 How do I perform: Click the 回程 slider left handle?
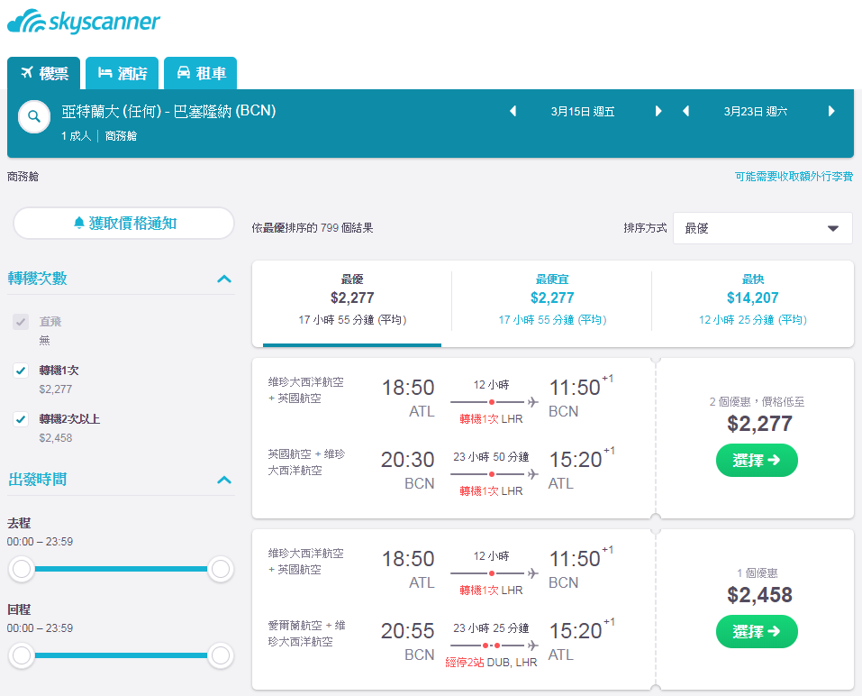pyautogui.click(x=22, y=655)
